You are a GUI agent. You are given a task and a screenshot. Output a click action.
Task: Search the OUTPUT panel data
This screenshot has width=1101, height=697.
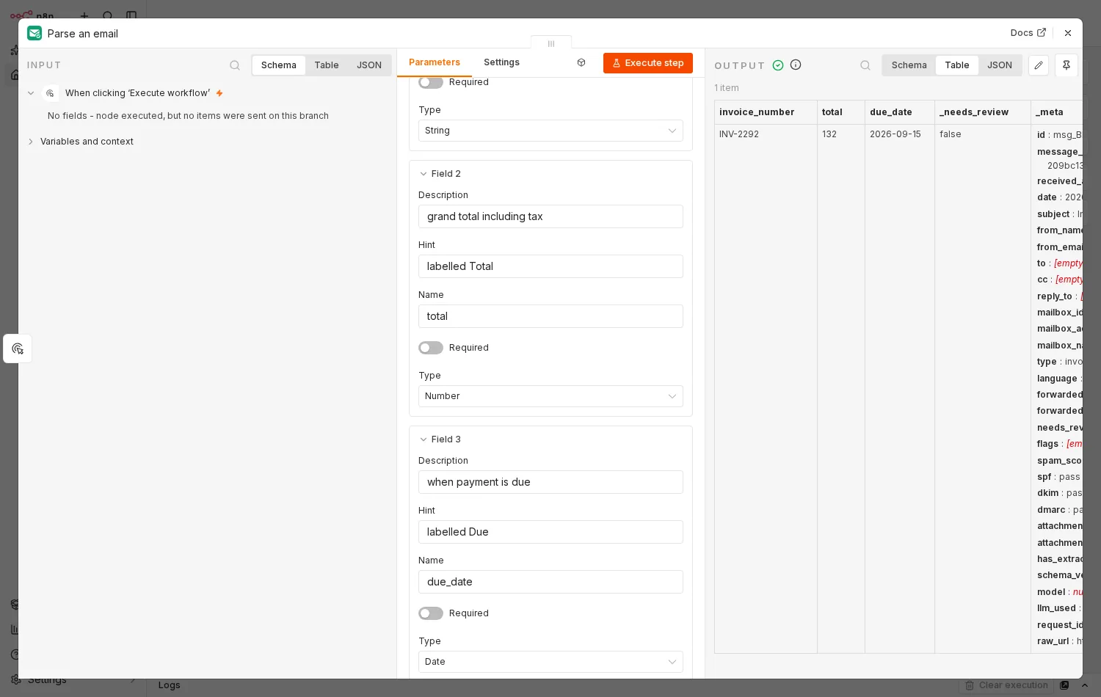[865, 65]
